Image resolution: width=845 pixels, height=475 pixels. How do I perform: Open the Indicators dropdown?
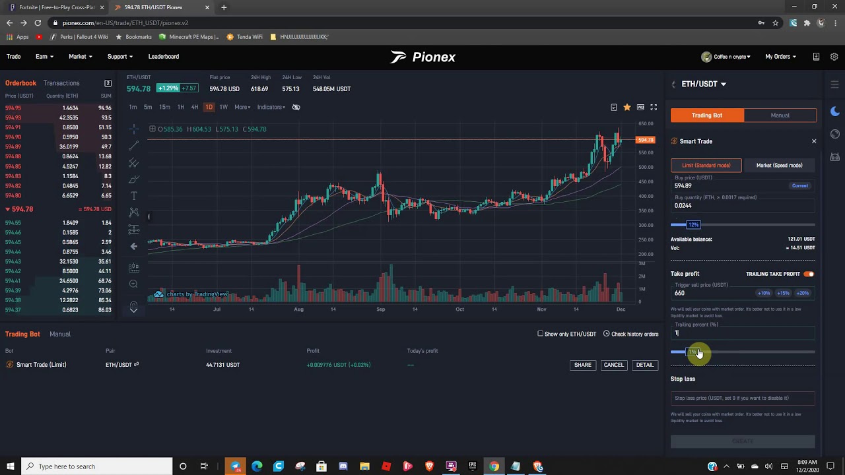[x=271, y=107]
